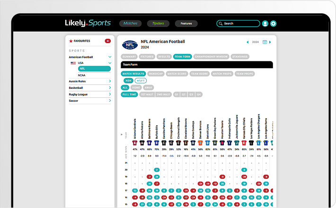The height and width of the screenshot is (208, 336).
Task: Select Baltimore Ravens jersey icon
Action: coord(150,143)
